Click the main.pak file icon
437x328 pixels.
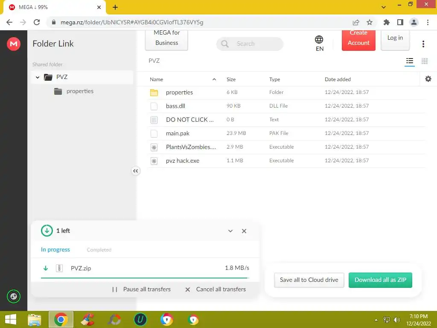coord(154,133)
